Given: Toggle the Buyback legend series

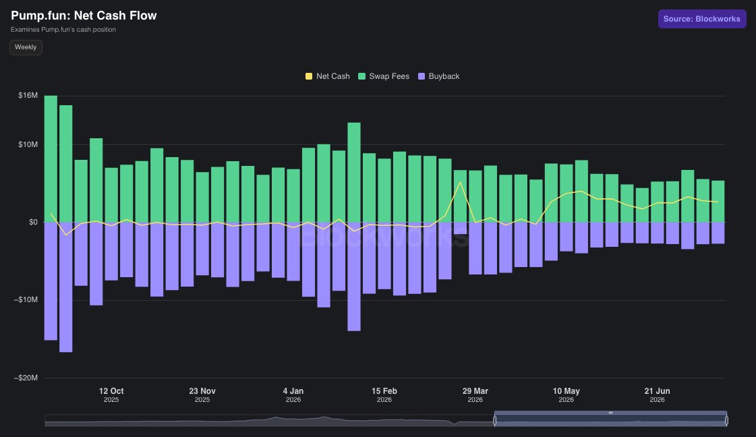Looking at the screenshot, I should click(439, 76).
